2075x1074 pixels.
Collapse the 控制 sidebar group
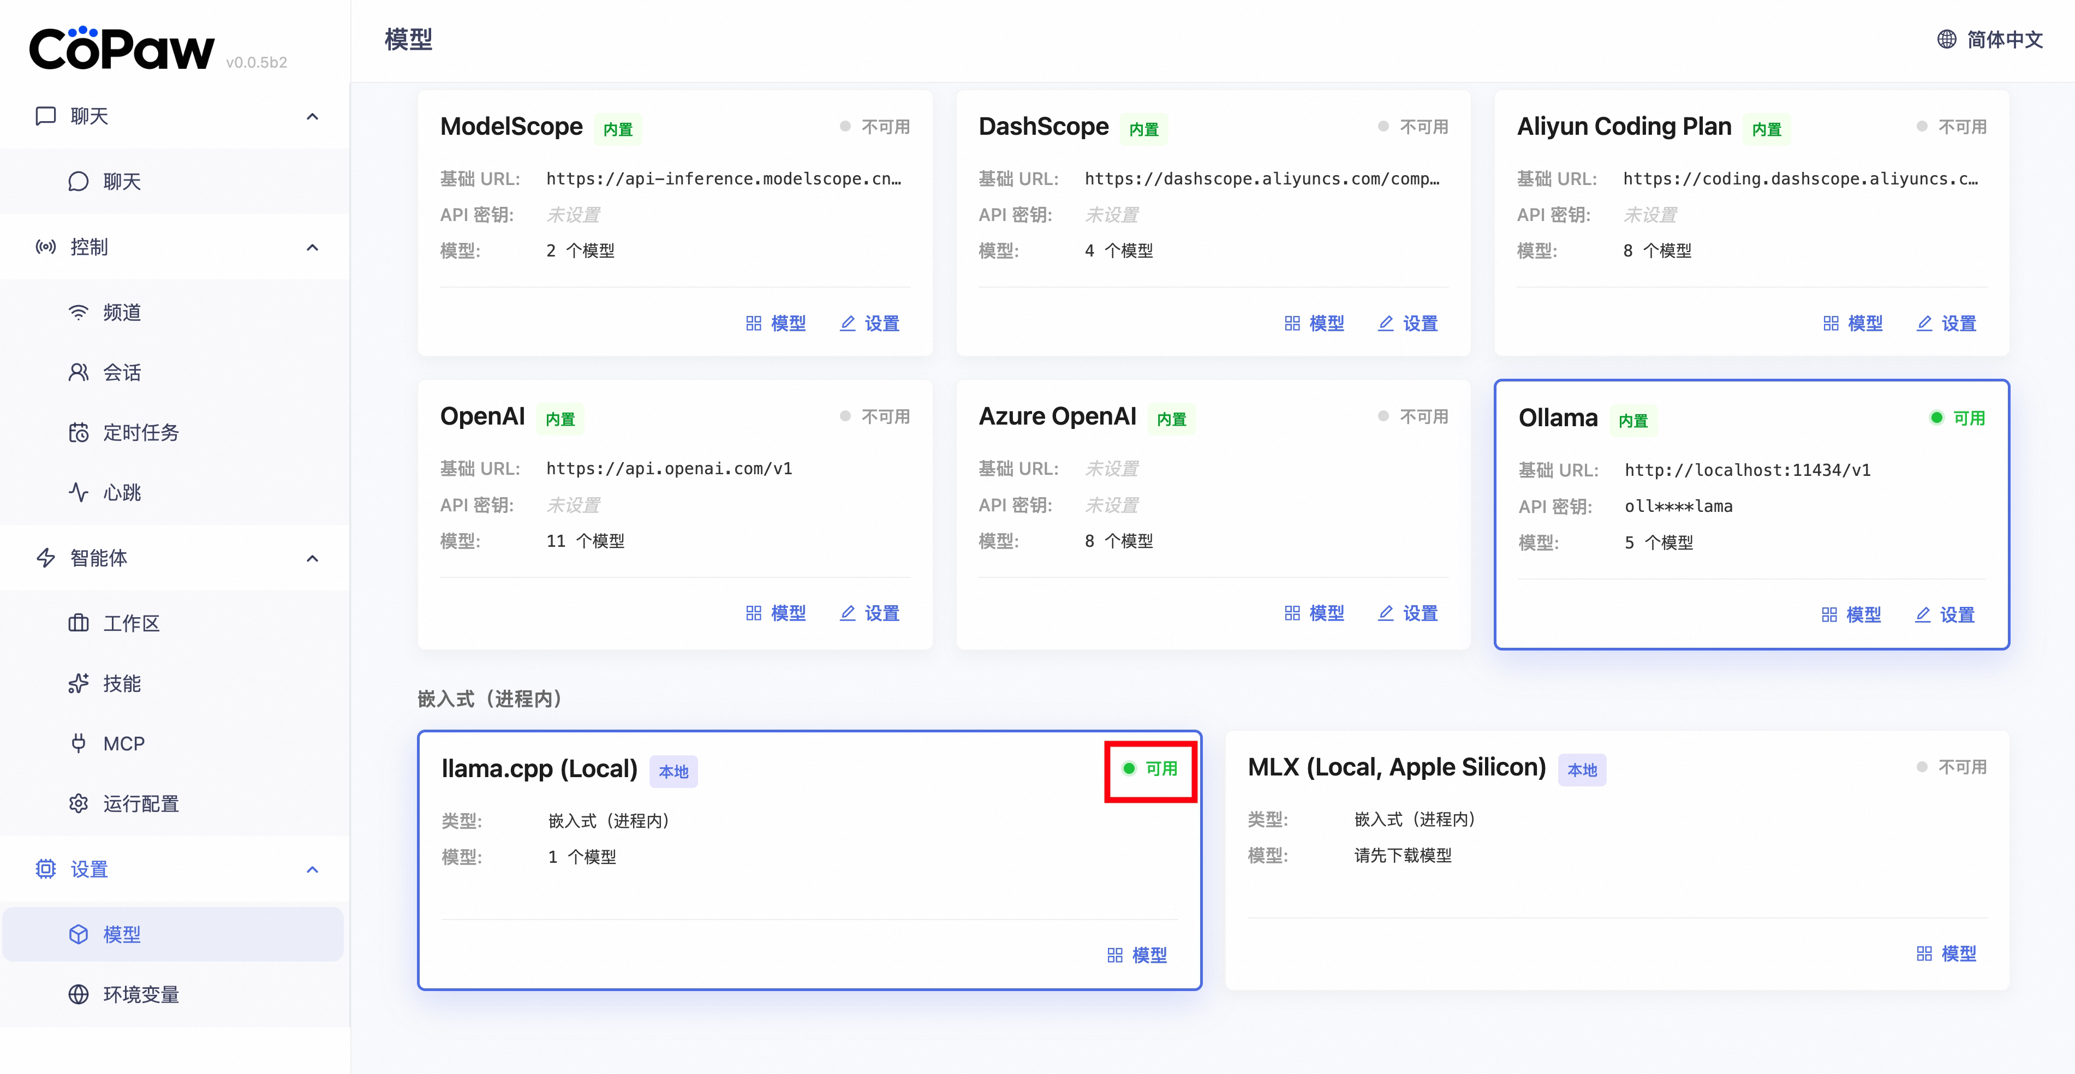(313, 247)
